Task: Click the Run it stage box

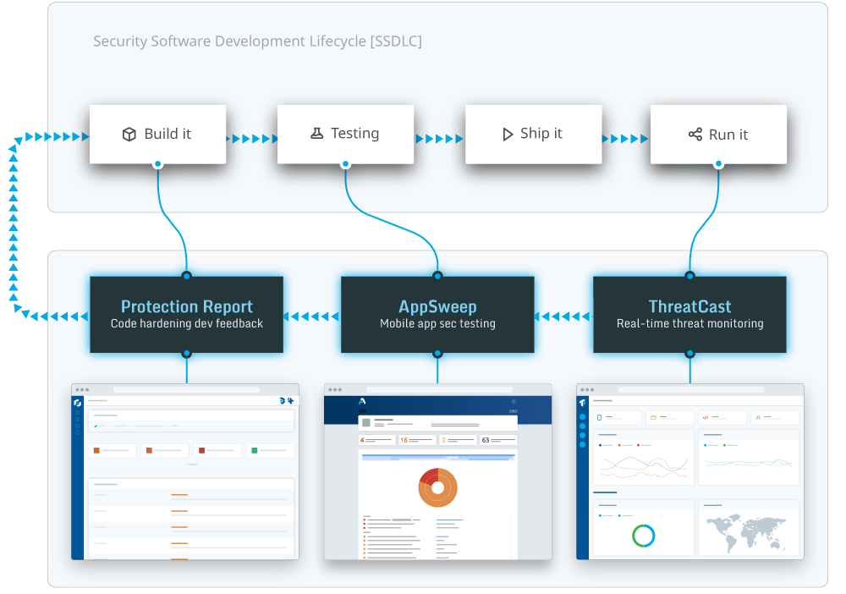Action: (x=718, y=135)
